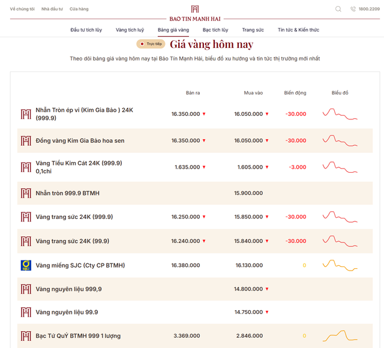Click down arrow beside 16.250.000 sell price
The image size is (384, 348).
(204, 217)
